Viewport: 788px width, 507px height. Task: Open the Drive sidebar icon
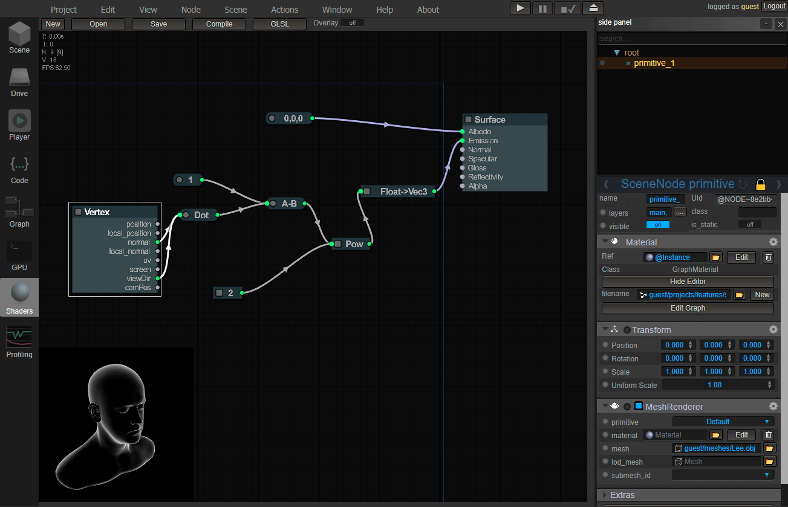pos(19,81)
